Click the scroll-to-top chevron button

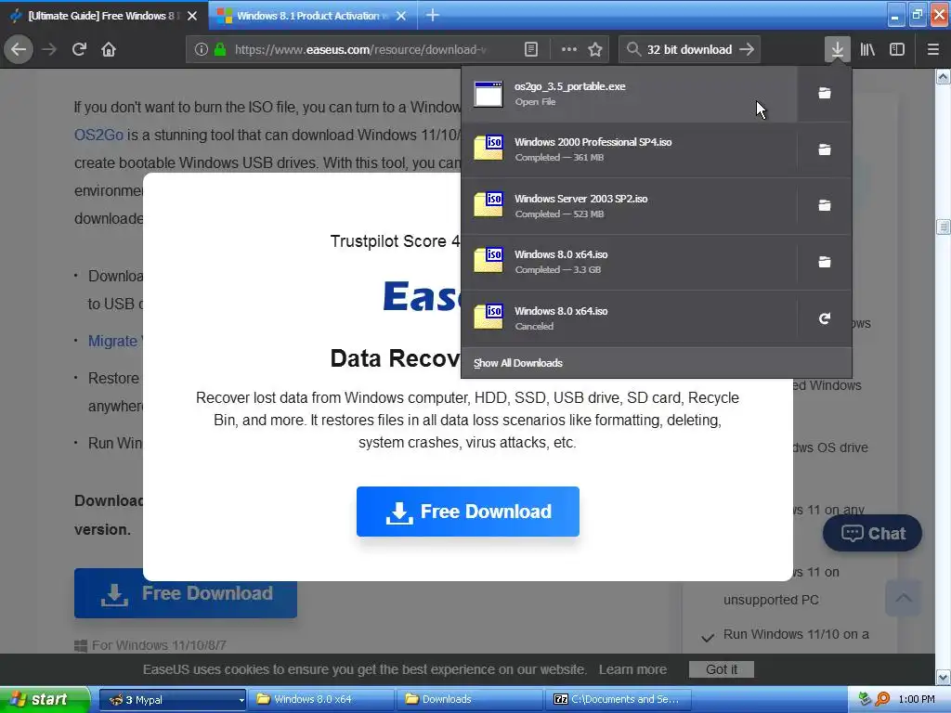(903, 598)
